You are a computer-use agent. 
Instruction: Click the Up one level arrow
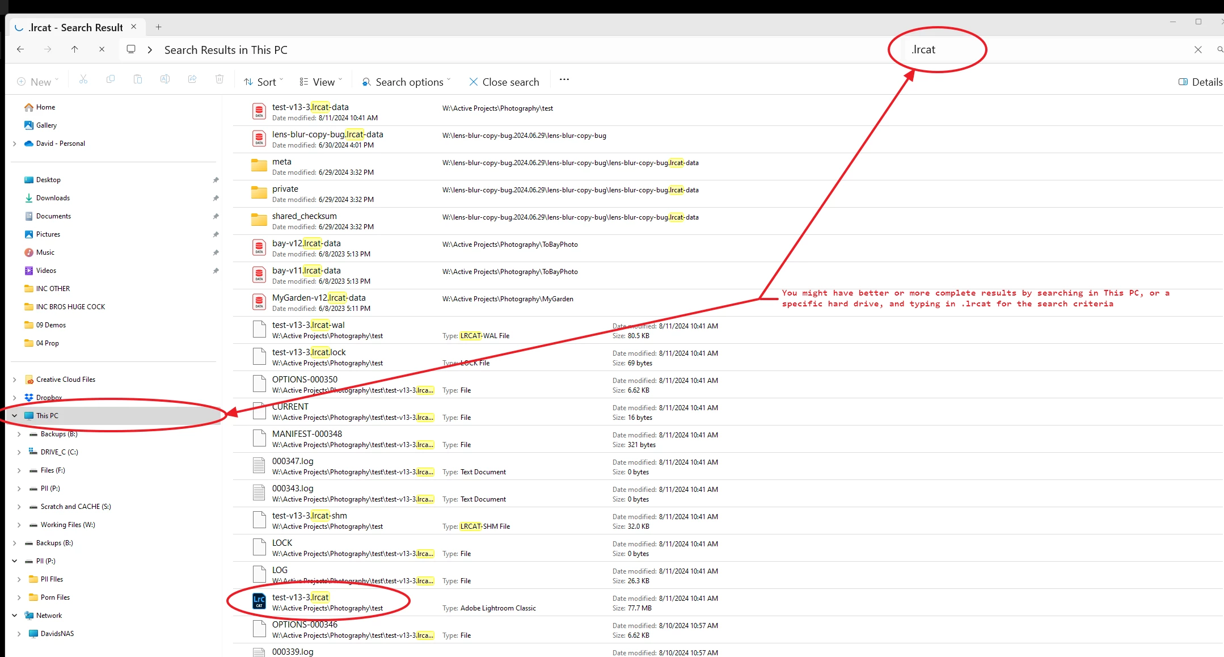tap(74, 49)
